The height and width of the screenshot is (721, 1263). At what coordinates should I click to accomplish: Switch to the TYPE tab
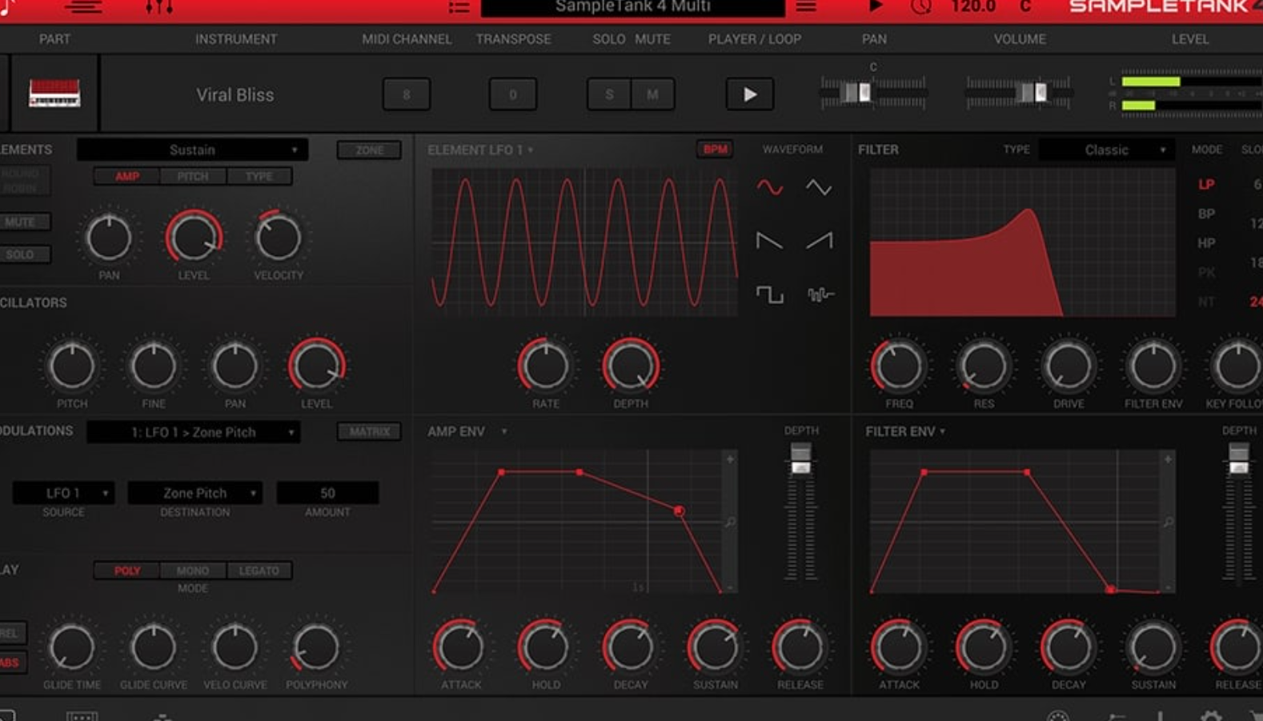259,176
